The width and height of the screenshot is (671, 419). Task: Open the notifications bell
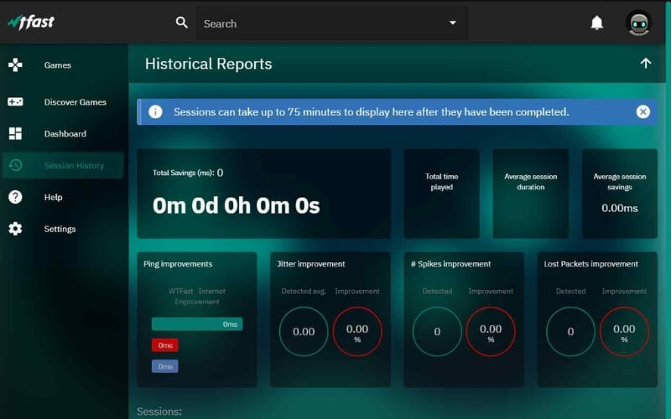click(597, 23)
